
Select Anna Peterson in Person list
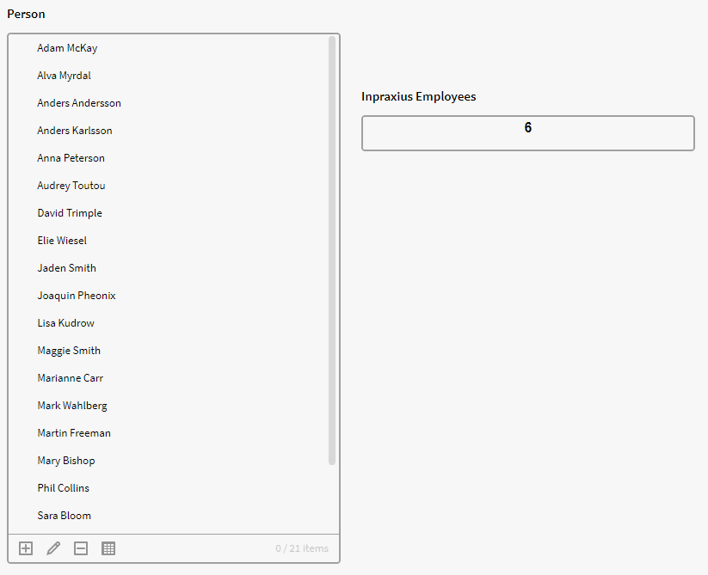point(71,158)
